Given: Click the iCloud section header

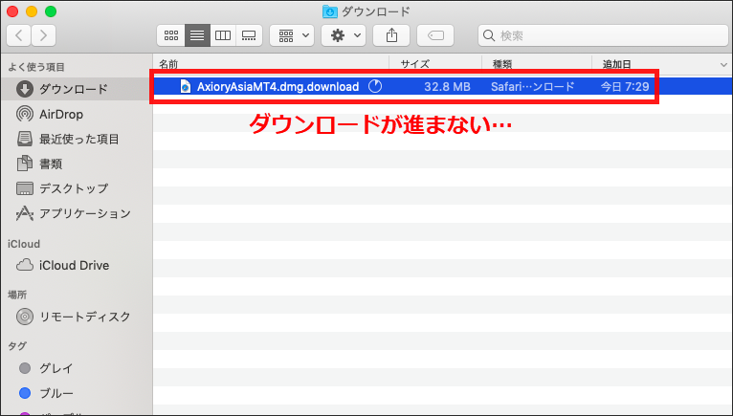Looking at the screenshot, I should tap(24, 244).
